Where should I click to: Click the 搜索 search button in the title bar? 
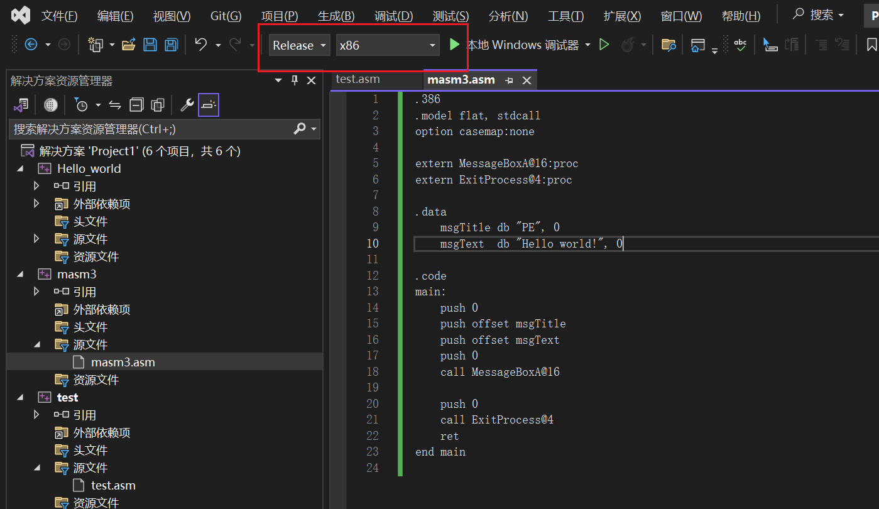click(x=817, y=14)
